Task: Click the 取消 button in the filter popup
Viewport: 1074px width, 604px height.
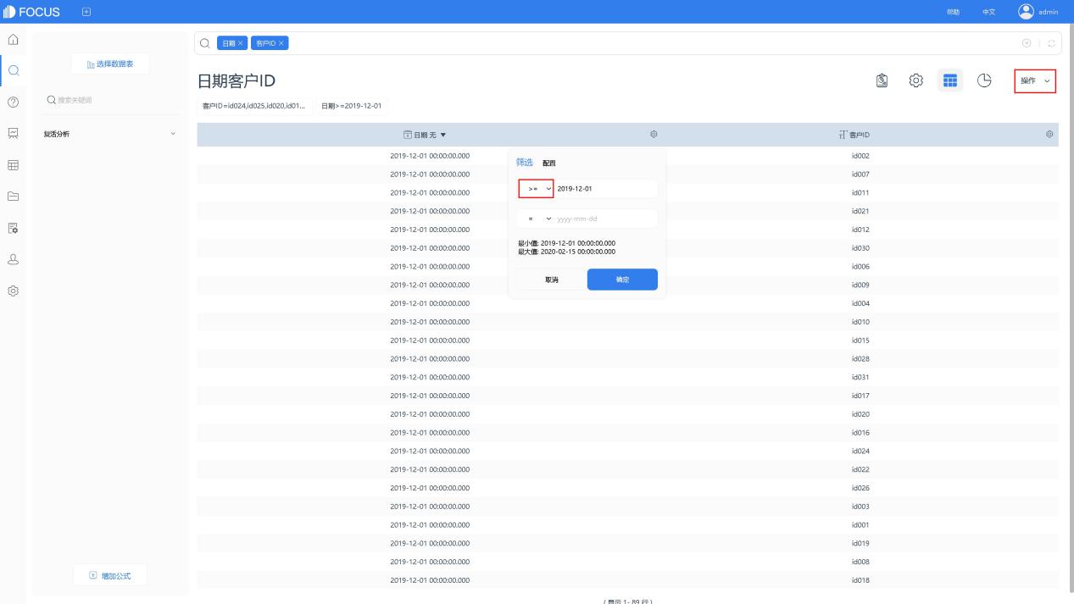Action: point(551,280)
